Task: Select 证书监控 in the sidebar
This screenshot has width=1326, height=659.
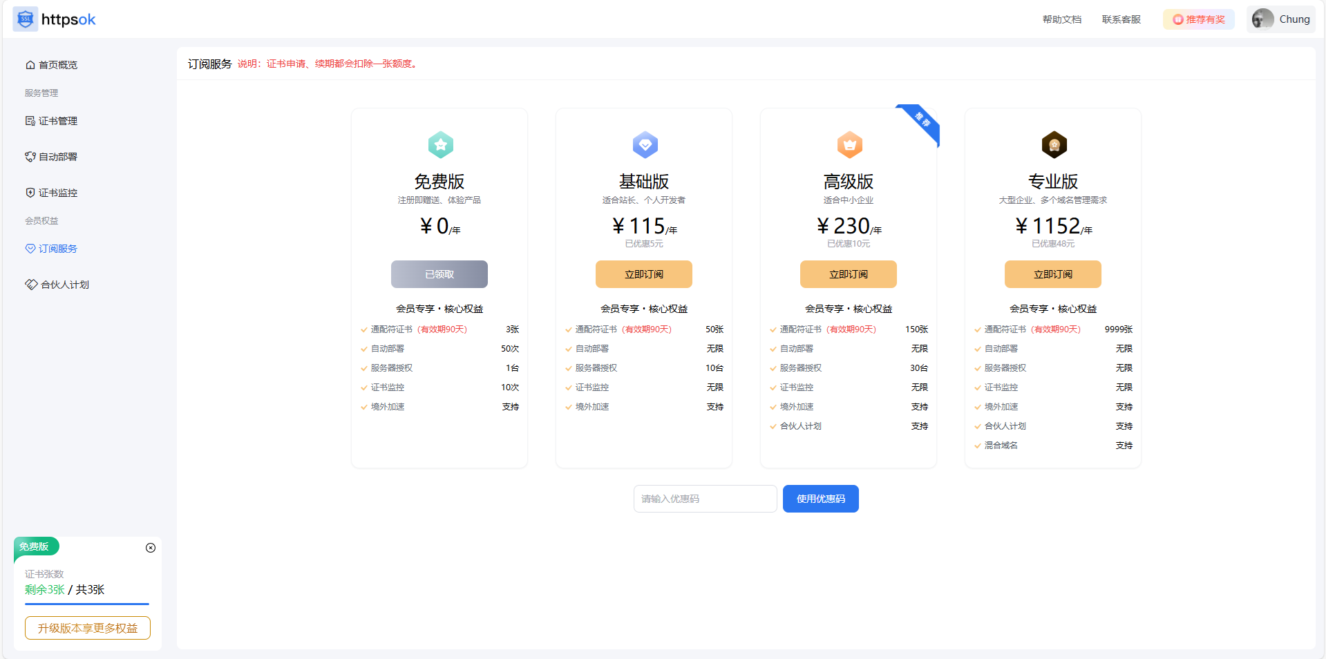Action: click(x=58, y=193)
